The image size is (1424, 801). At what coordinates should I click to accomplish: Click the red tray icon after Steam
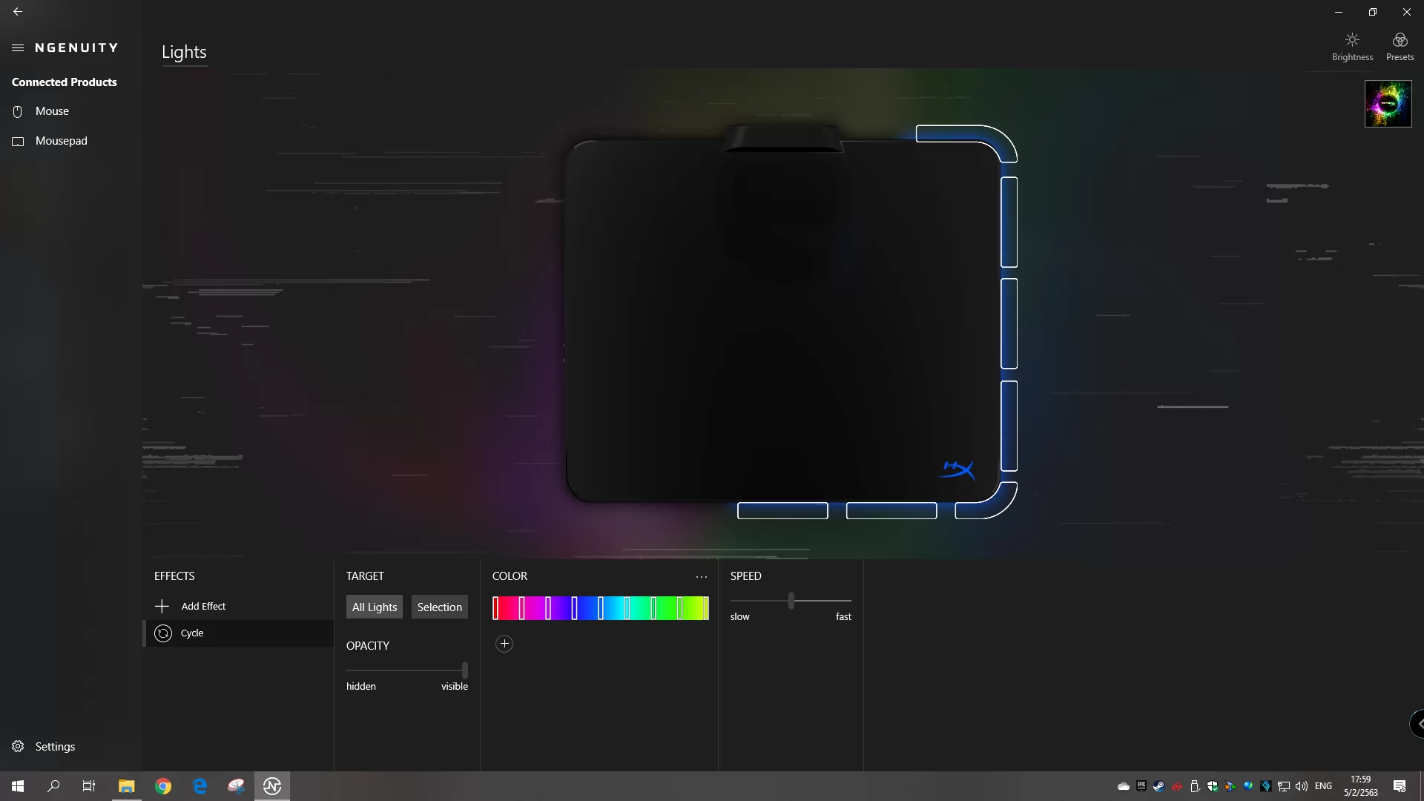(x=1177, y=786)
